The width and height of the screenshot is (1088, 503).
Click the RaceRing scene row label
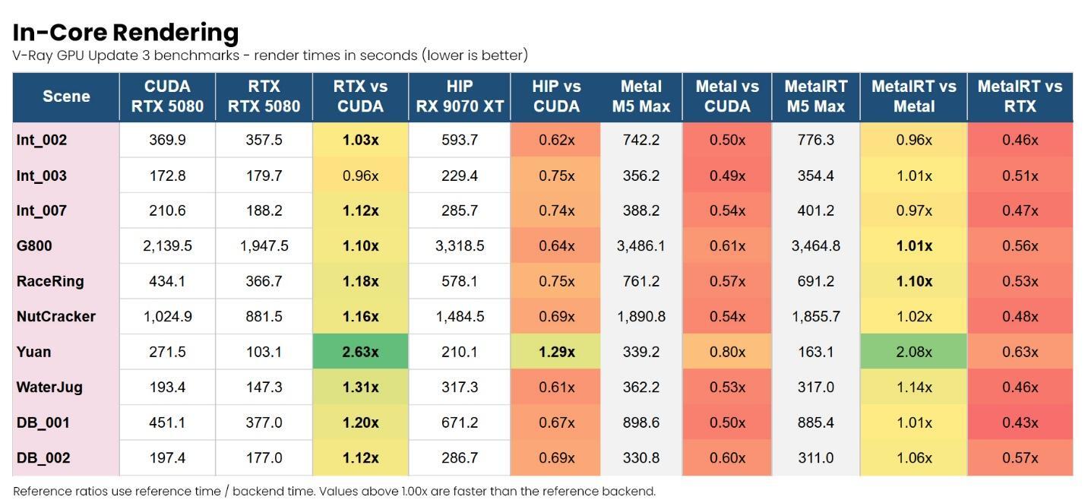click(50, 281)
